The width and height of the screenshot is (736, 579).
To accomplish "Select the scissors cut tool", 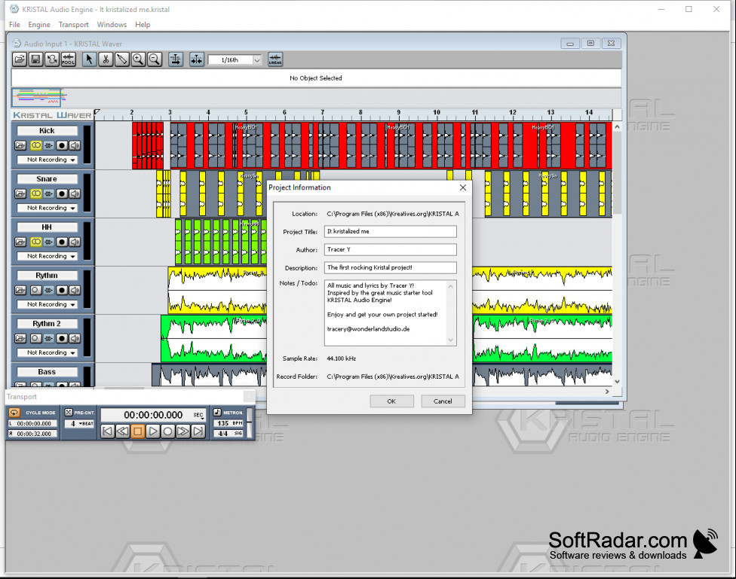I will (x=106, y=59).
